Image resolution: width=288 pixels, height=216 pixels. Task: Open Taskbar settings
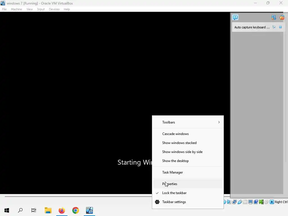click(x=188, y=202)
